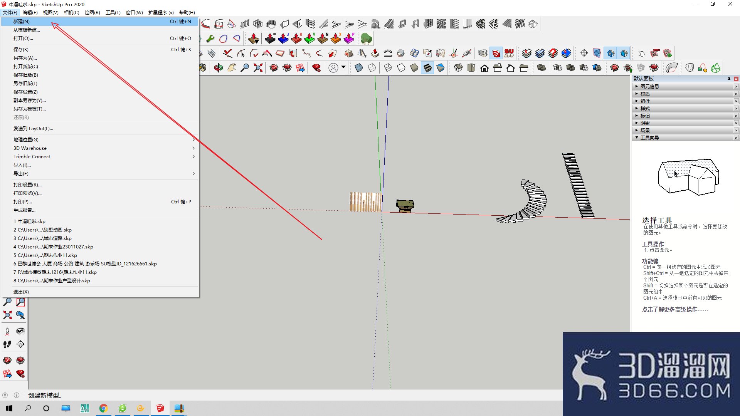This screenshot has width=740, height=416.
Task: Click the red circle drawing tool
Action: pyautogui.click(x=223, y=39)
